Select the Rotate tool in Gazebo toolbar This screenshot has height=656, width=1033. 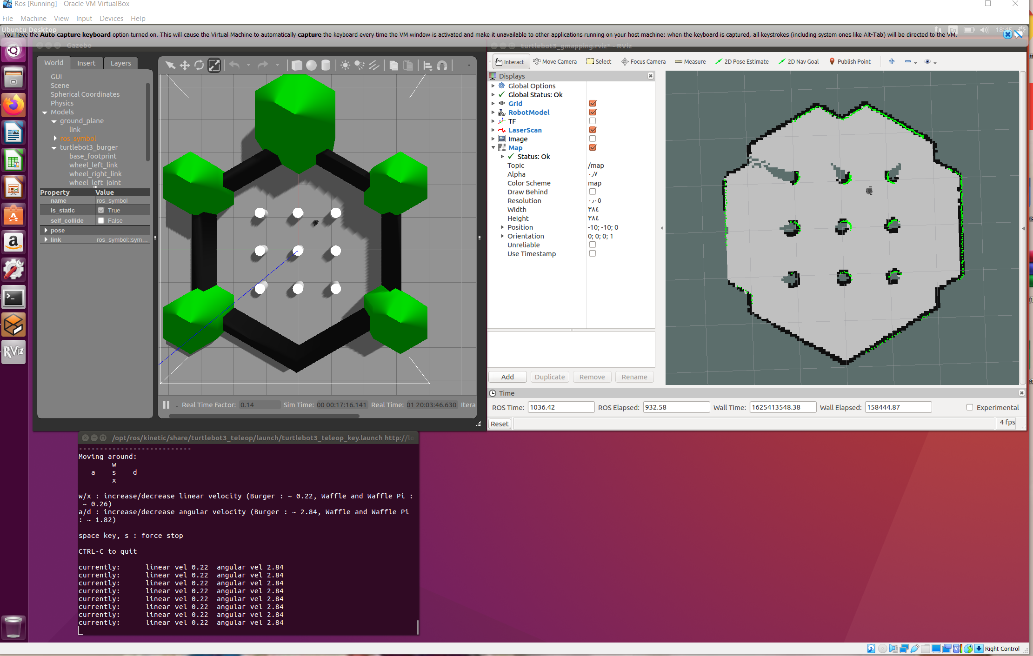click(199, 65)
